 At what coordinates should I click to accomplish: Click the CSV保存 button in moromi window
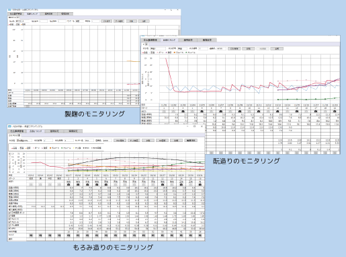[x=120, y=141]
